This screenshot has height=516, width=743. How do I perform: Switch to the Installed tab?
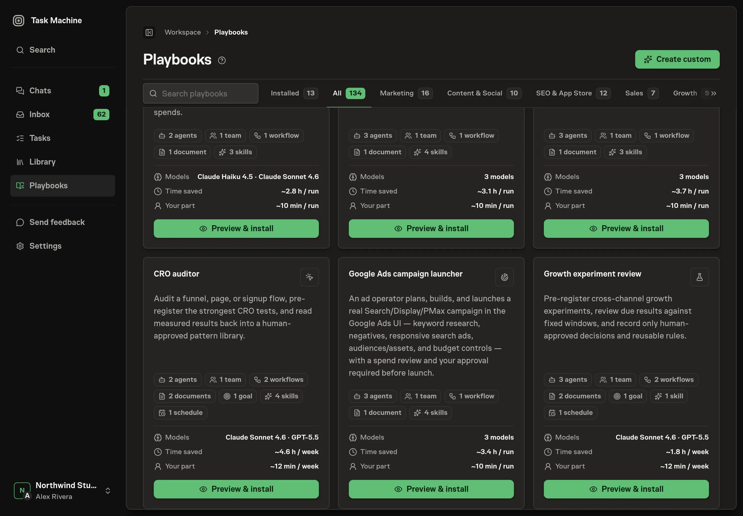294,93
